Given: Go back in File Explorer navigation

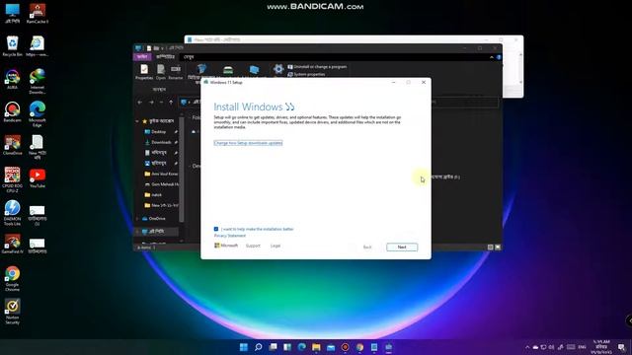Looking at the screenshot, I should (140, 103).
